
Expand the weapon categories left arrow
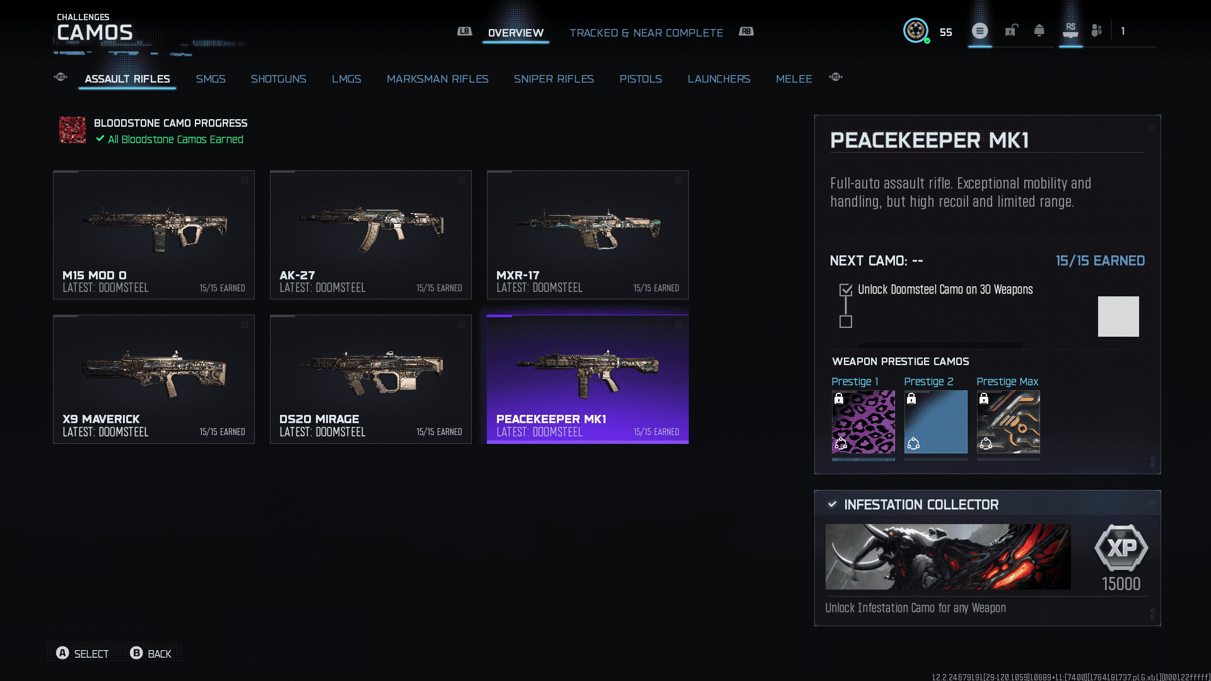click(x=61, y=77)
